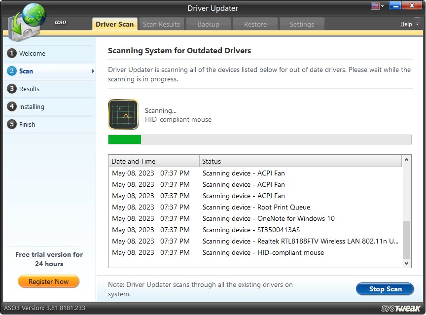Click the step 4 Installing numbered icon
The width and height of the screenshot is (426, 315).
coord(12,106)
